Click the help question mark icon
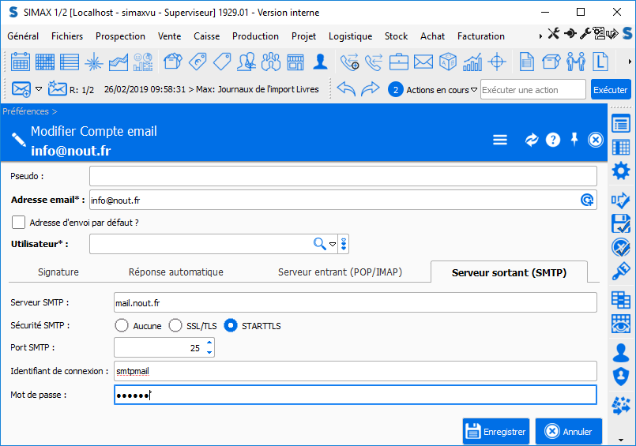 (553, 140)
